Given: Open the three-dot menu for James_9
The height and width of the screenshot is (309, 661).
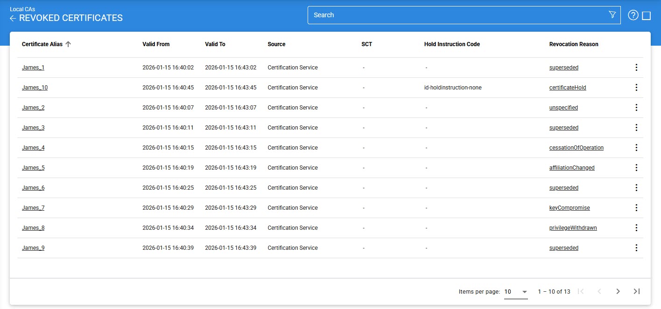Looking at the screenshot, I should pyautogui.click(x=636, y=248).
